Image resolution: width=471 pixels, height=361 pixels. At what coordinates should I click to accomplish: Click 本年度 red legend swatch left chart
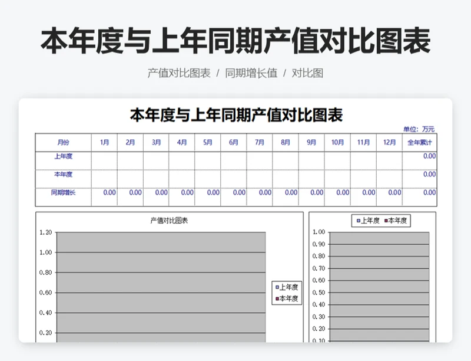[x=277, y=298]
